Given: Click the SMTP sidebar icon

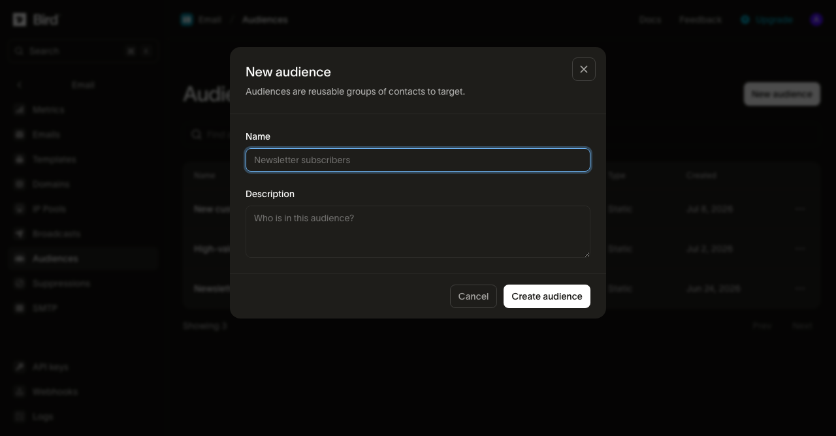Looking at the screenshot, I should pyautogui.click(x=20, y=308).
